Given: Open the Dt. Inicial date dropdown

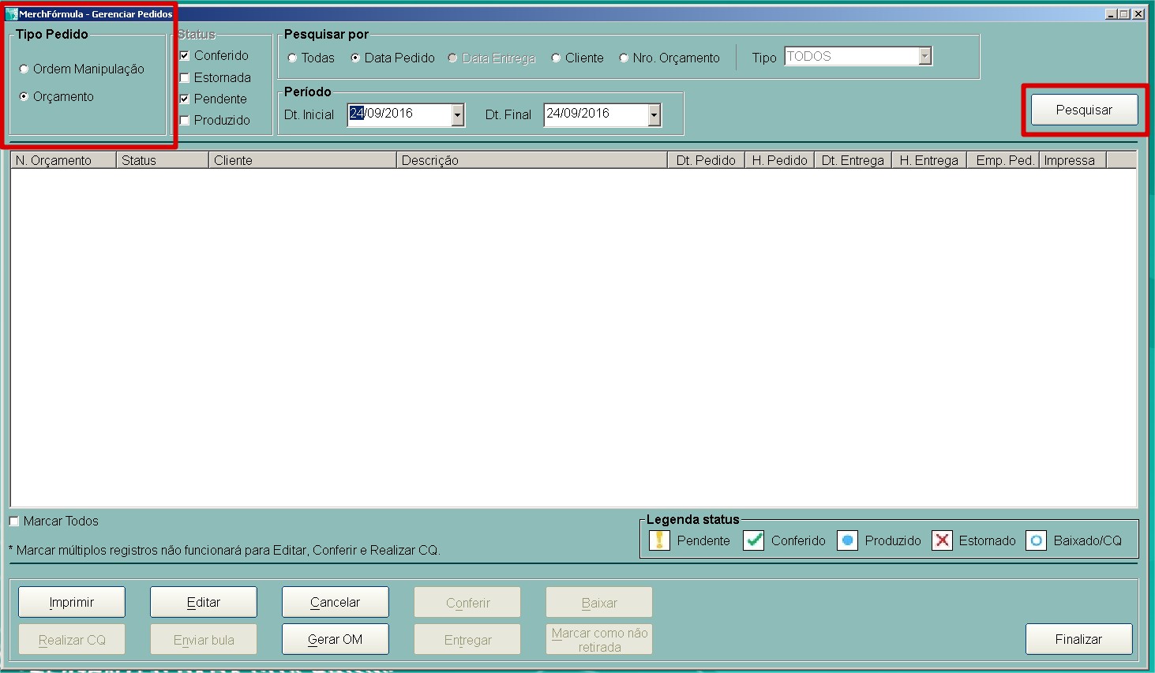Looking at the screenshot, I should (457, 115).
